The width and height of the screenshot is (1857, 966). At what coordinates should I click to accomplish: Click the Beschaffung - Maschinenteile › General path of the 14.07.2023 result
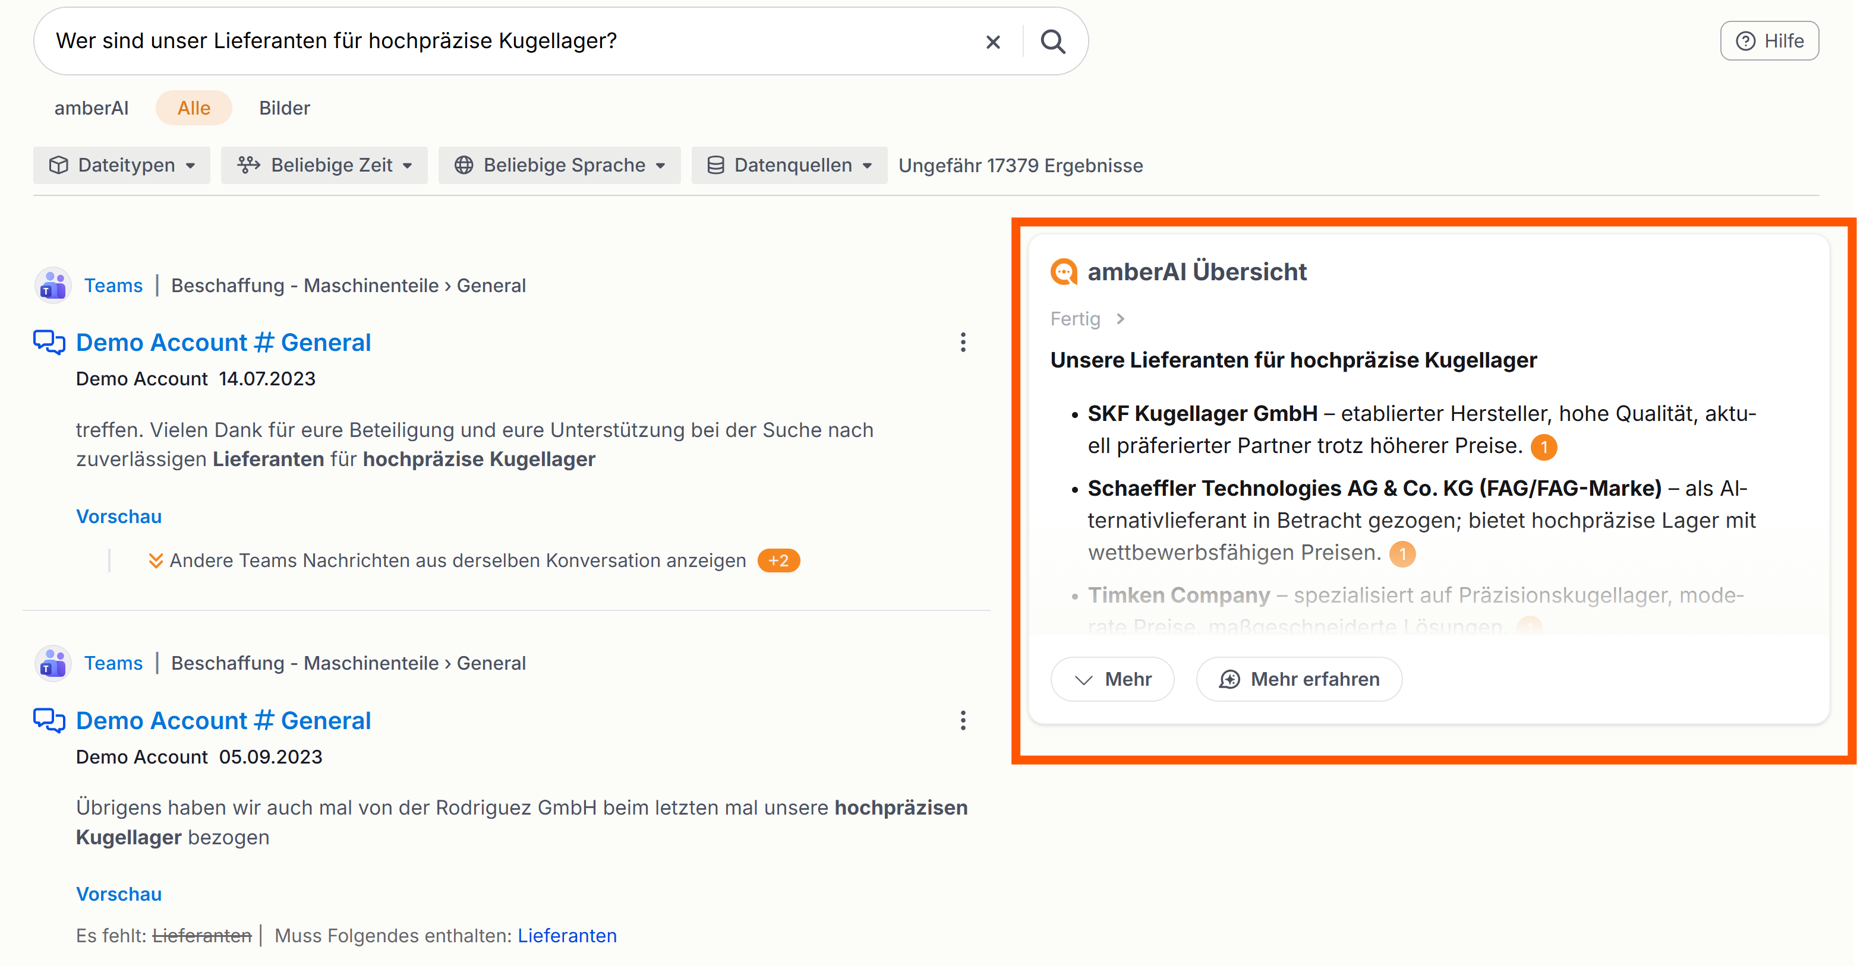click(348, 285)
